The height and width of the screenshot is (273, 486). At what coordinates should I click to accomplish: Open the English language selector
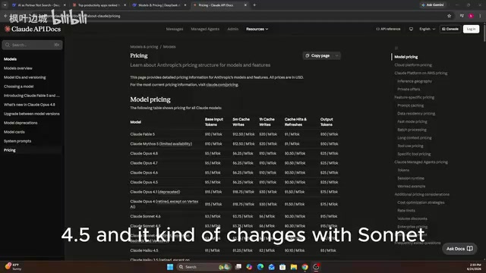click(427, 29)
